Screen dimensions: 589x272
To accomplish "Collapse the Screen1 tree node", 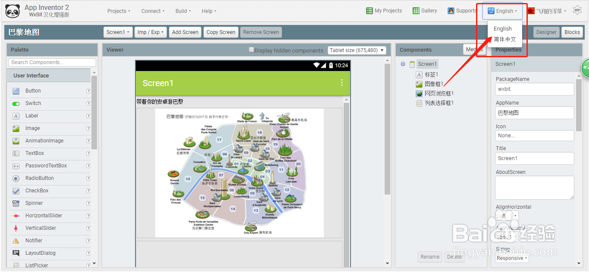I will pos(403,64).
